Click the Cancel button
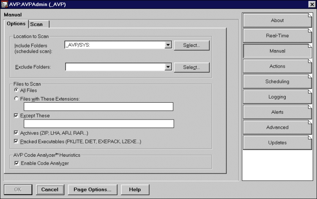317x199 pixels. (50, 190)
